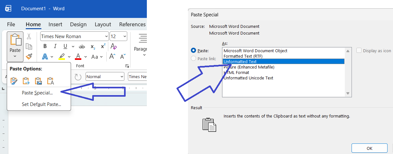
Task: Check the Display as icon checkbox
Action: 359,51
